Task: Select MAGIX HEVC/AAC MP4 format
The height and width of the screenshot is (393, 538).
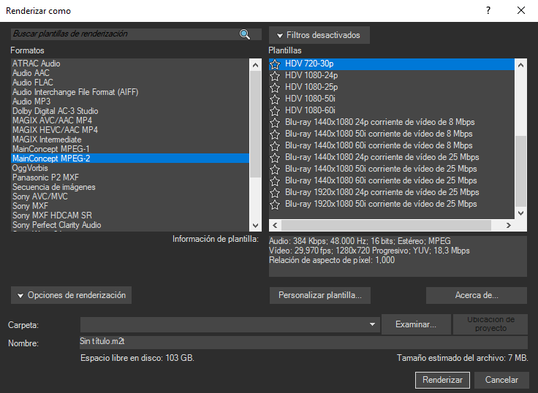Action: pyautogui.click(x=130, y=130)
